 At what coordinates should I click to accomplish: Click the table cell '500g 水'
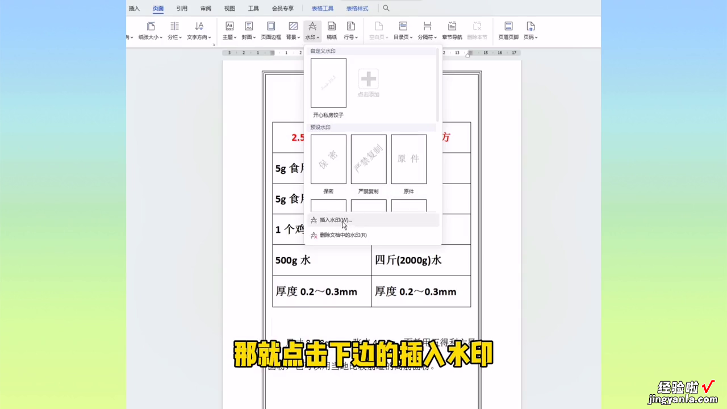click(322, 260)
